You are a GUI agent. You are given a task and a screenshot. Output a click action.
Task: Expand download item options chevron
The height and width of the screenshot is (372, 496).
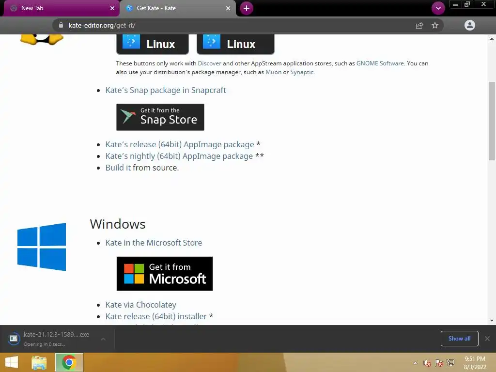103,339
